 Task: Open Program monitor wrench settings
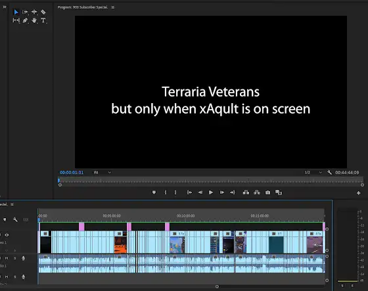329,173
